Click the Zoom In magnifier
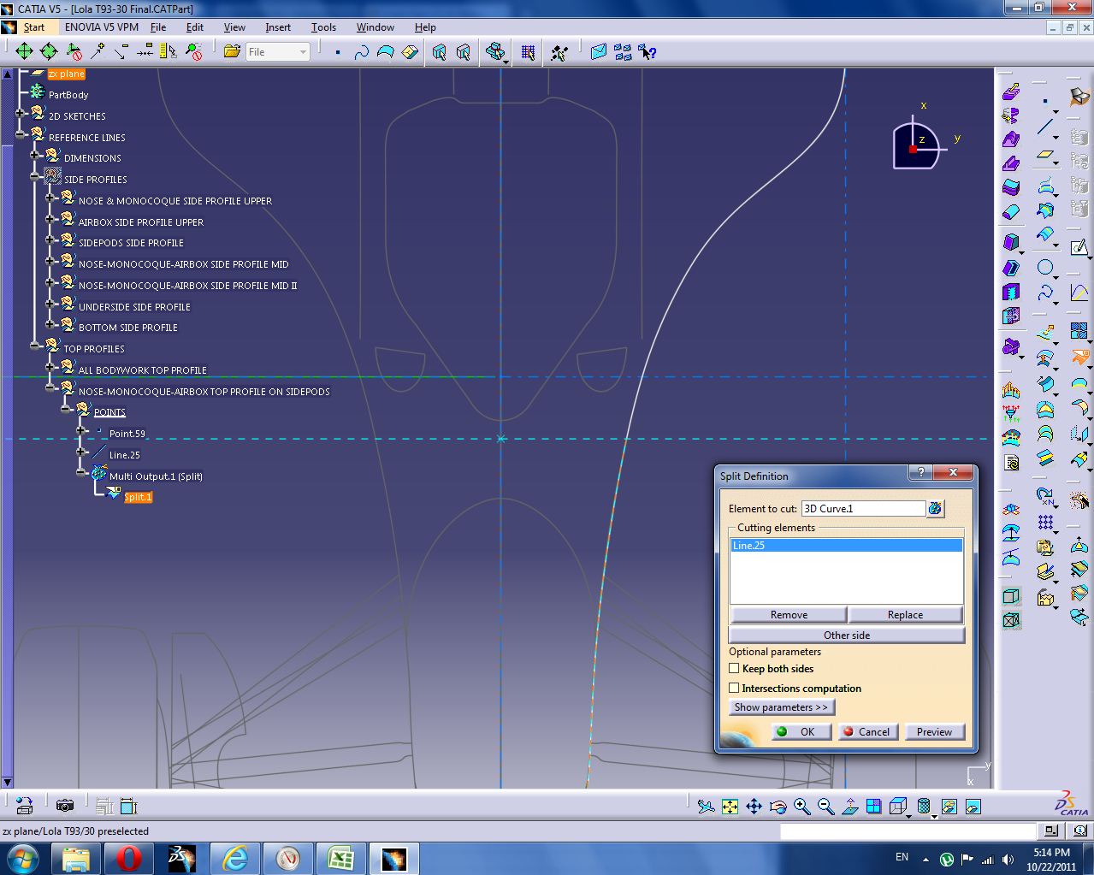This screenshot has width=1094, height=875. (x=801, y=807)
